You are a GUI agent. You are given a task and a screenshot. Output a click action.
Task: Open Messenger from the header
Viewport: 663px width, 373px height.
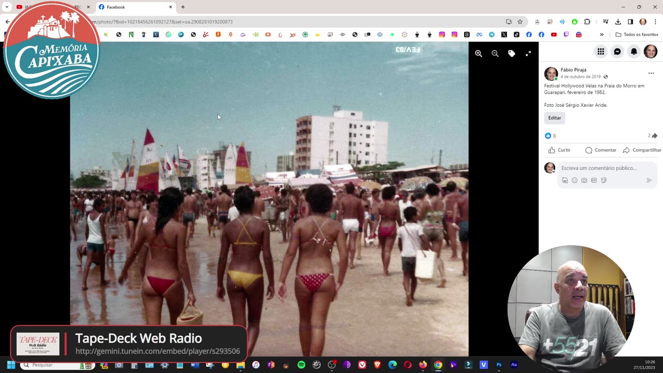click(617, 51)
